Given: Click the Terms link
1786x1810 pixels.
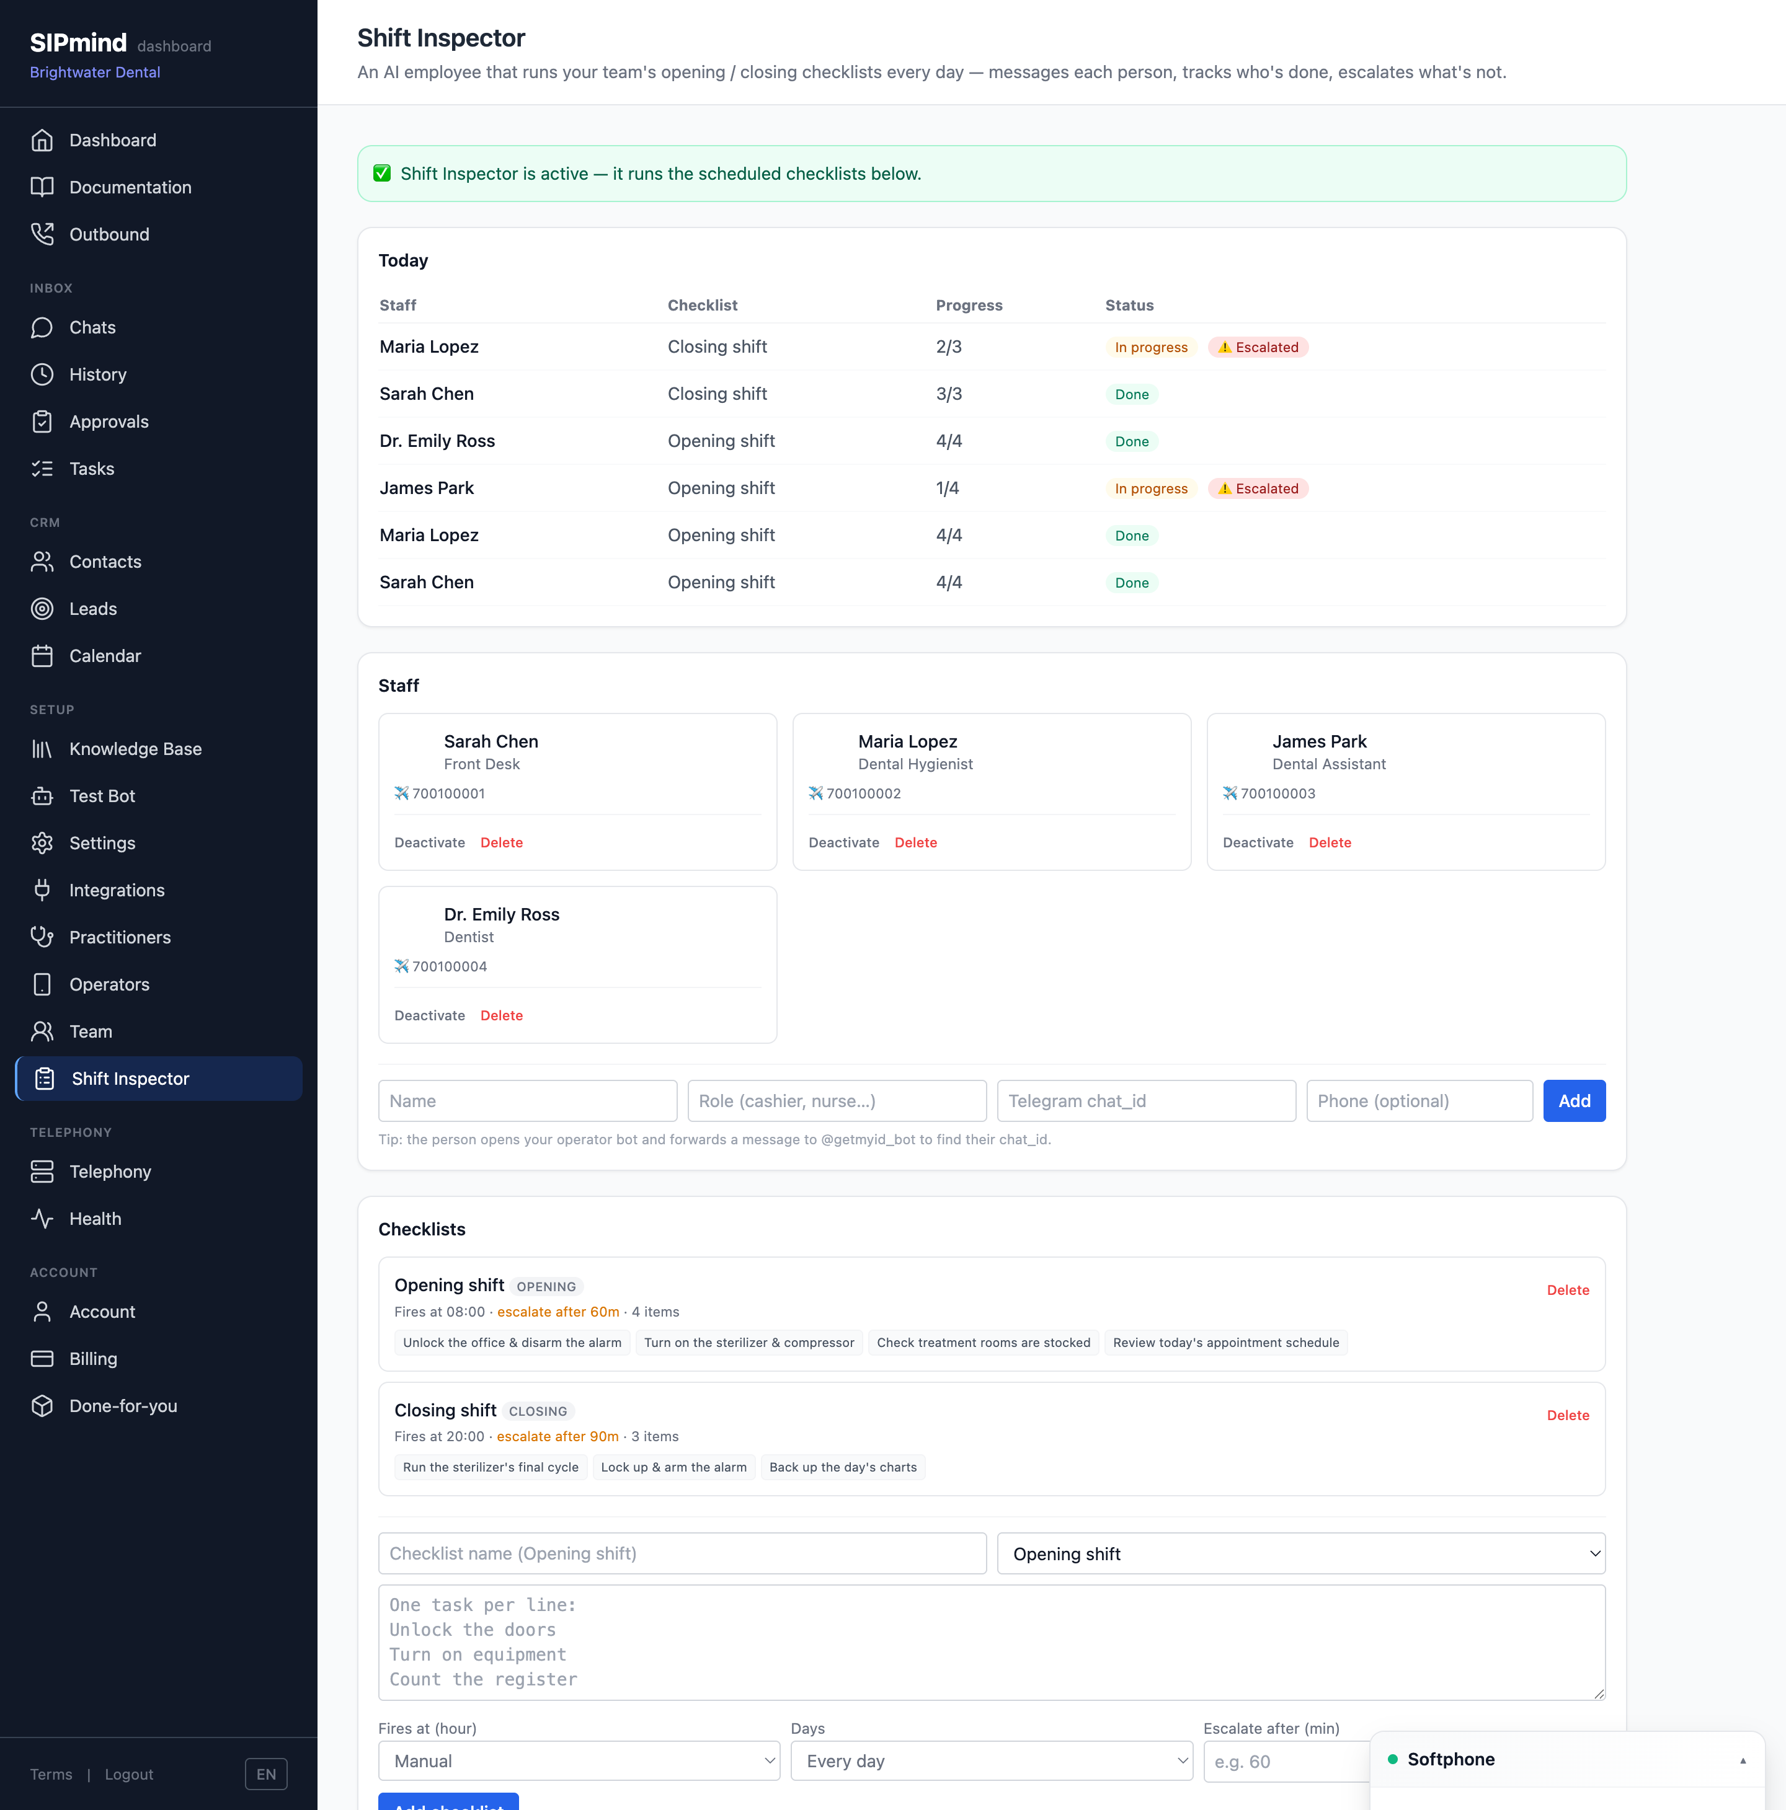Looking at the screenshot, I should tap(51, 1775).
